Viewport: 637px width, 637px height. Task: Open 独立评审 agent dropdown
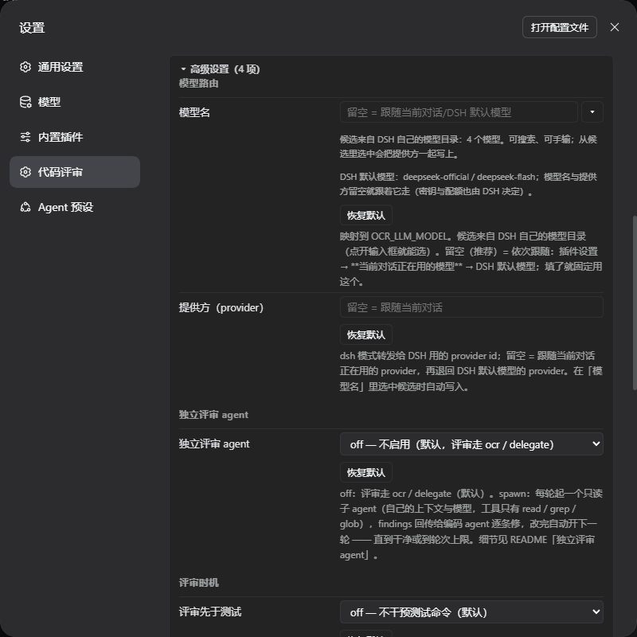471,444
